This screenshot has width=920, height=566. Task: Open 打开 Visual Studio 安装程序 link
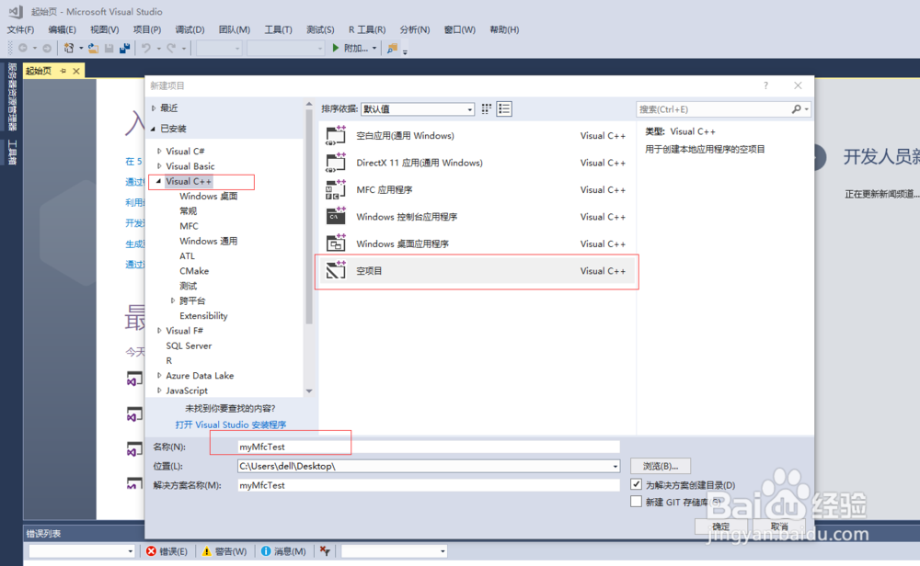pyautogui.click(x=231, y=424)
